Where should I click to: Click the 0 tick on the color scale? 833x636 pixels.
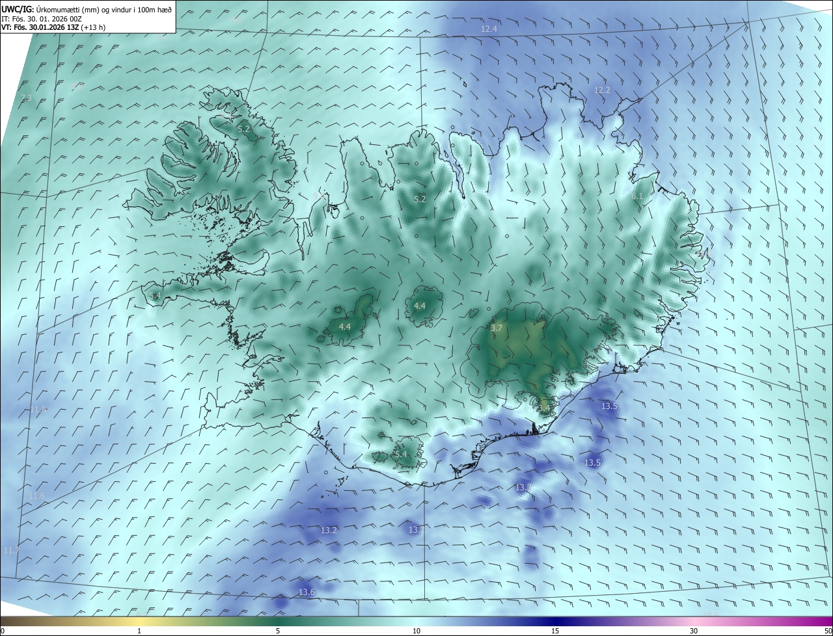tap(3, 631)
